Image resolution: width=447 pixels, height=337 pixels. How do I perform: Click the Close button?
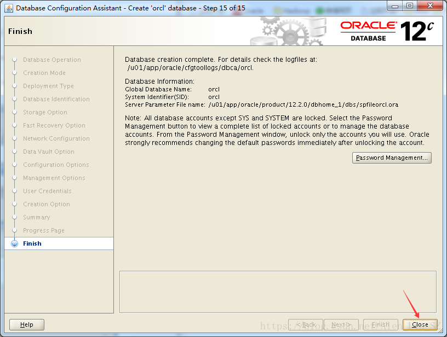pyautogui.click(x=420, y=324)
